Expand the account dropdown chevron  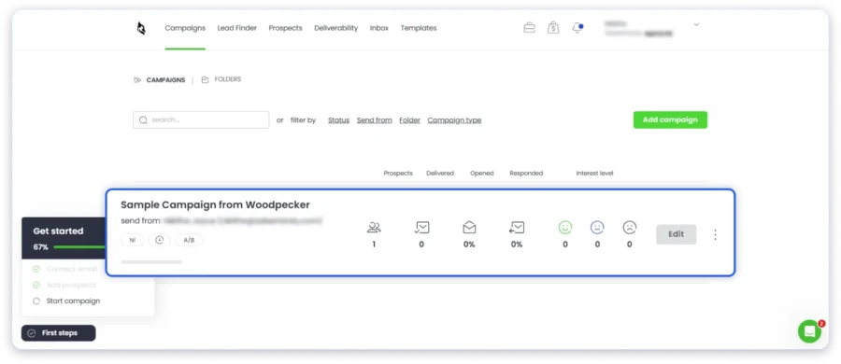(x=696, y=24)
